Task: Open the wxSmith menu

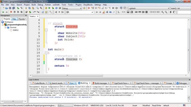Action: tap(56, 5)
